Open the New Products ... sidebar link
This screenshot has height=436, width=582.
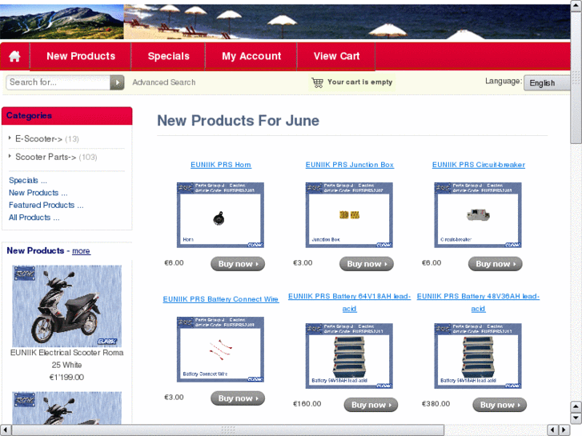pos(38,193)
